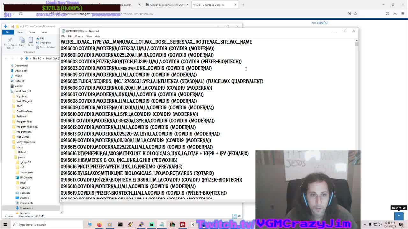Click the Copy icon in Explorer ribbon
The width and height of the screenshot is (408, 229).
pyautogui.click(x=22, y=40)
